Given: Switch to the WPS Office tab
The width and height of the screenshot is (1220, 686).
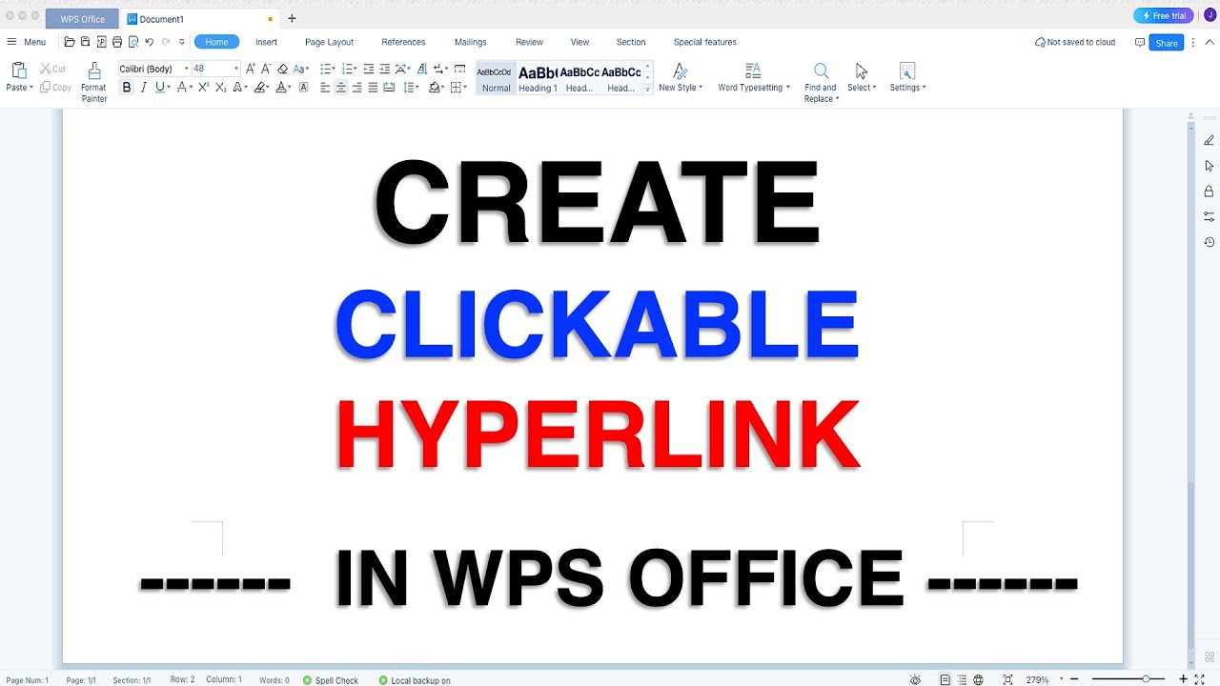Looking at the screenshot, I should (x=82, y=19).
